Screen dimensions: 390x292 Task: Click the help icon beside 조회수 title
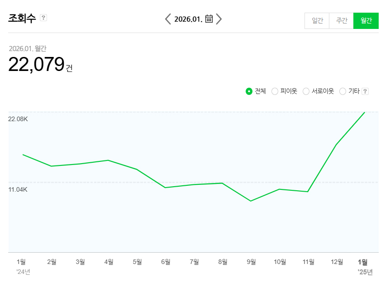[43, 18]
